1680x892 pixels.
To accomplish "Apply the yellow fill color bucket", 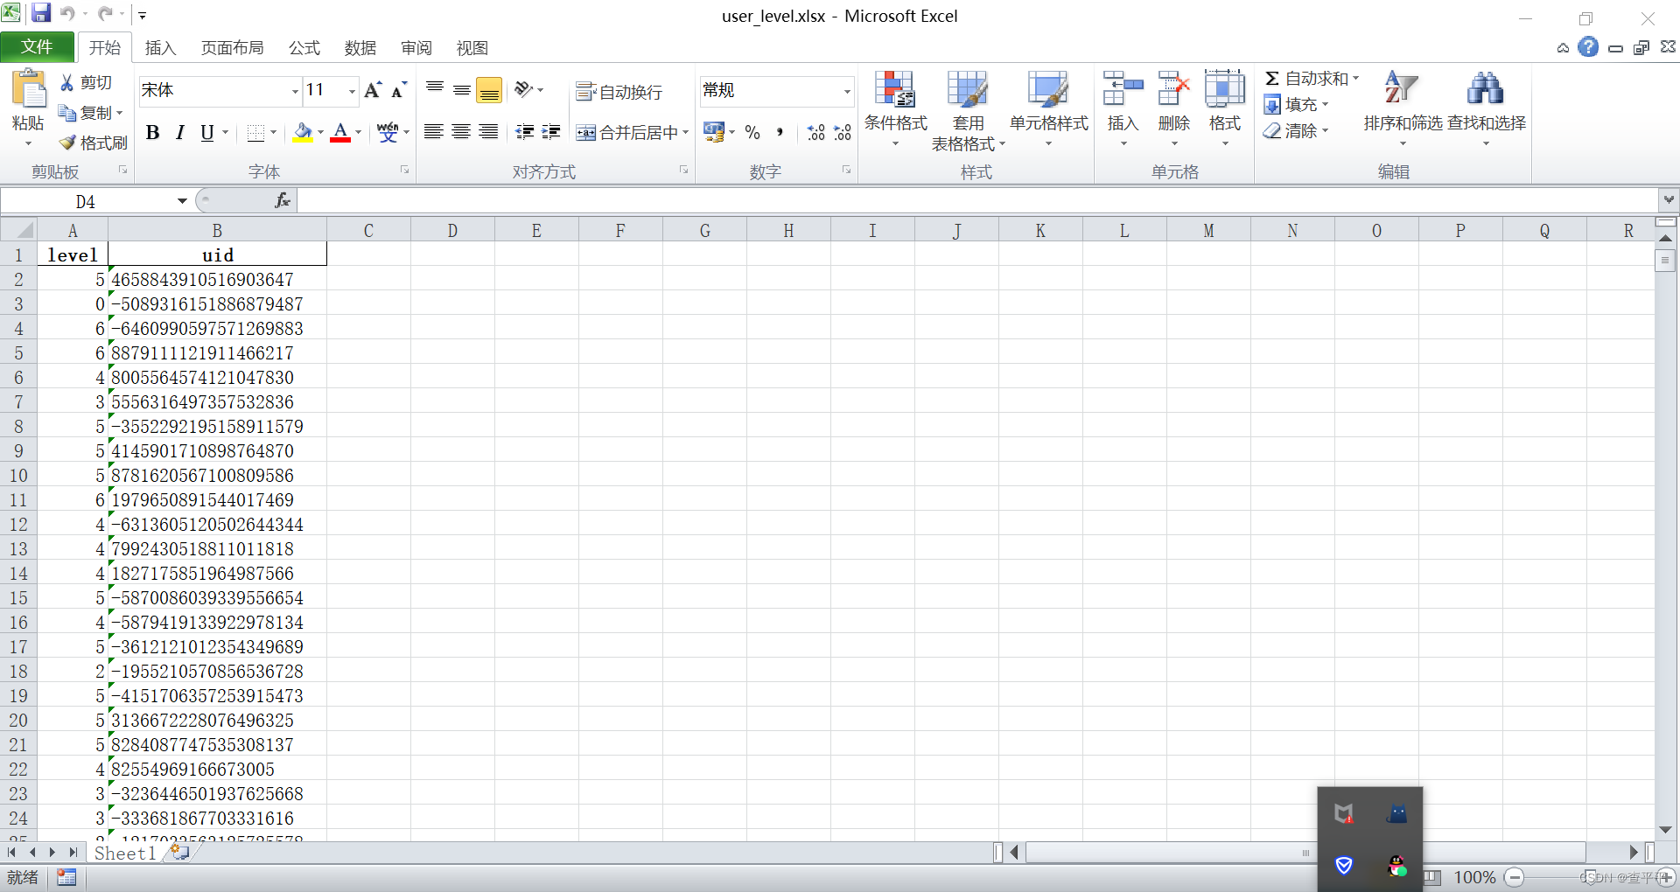I will 303,132.
